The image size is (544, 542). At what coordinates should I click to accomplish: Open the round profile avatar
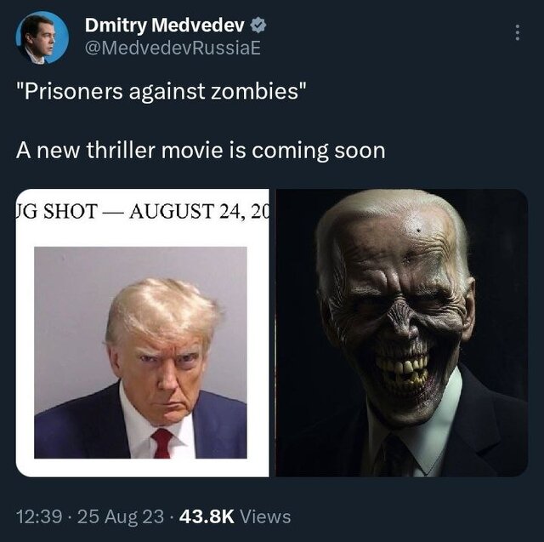click(42, 37)
